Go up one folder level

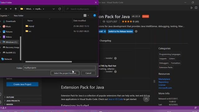16,9
